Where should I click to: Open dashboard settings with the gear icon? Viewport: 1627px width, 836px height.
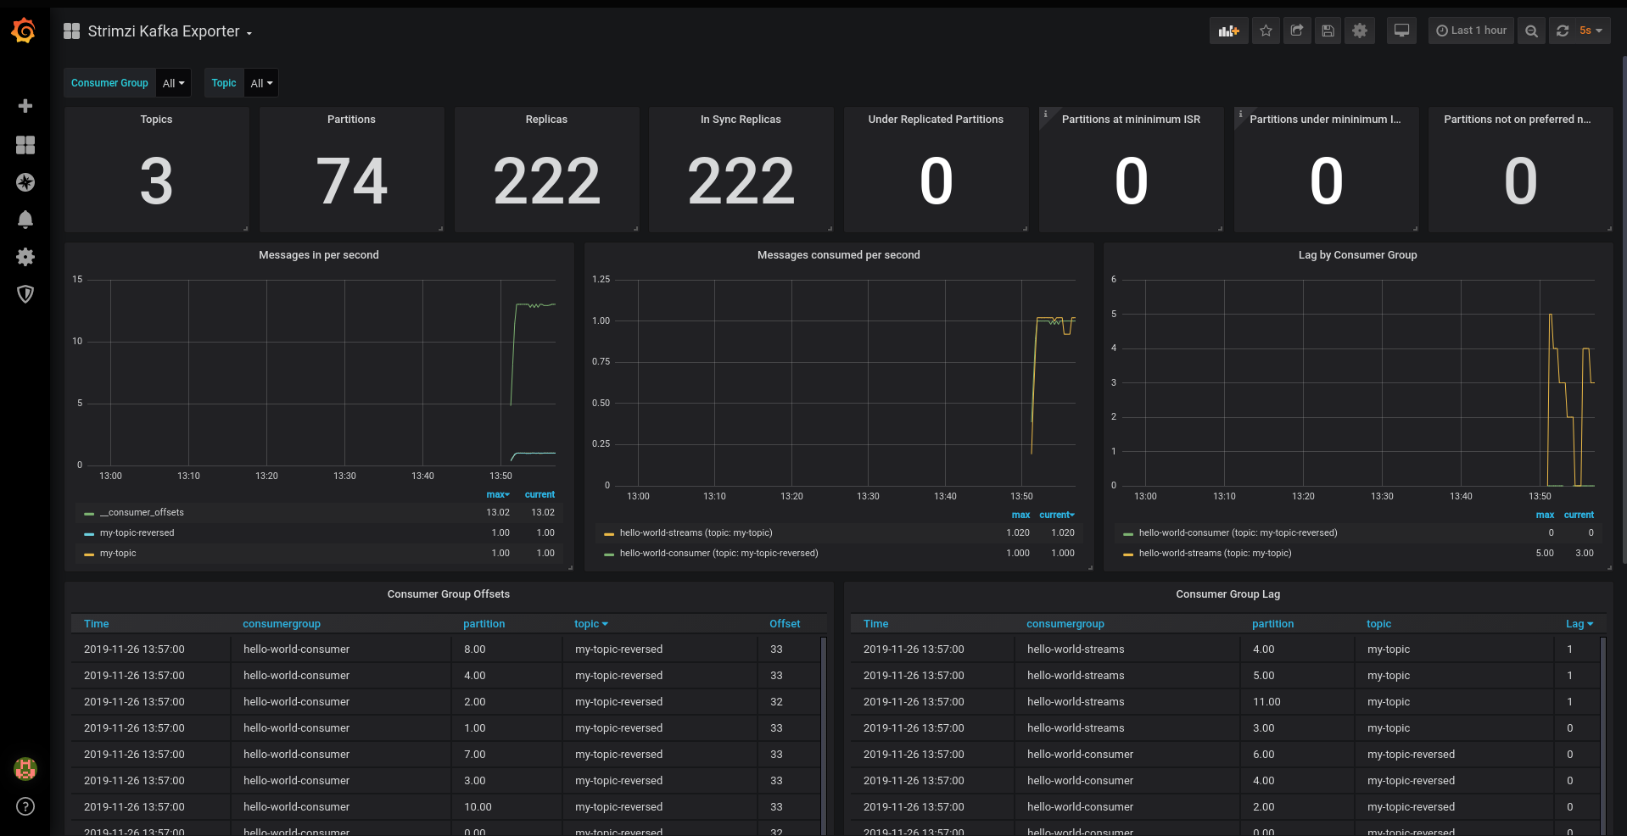click(1359, 30)
